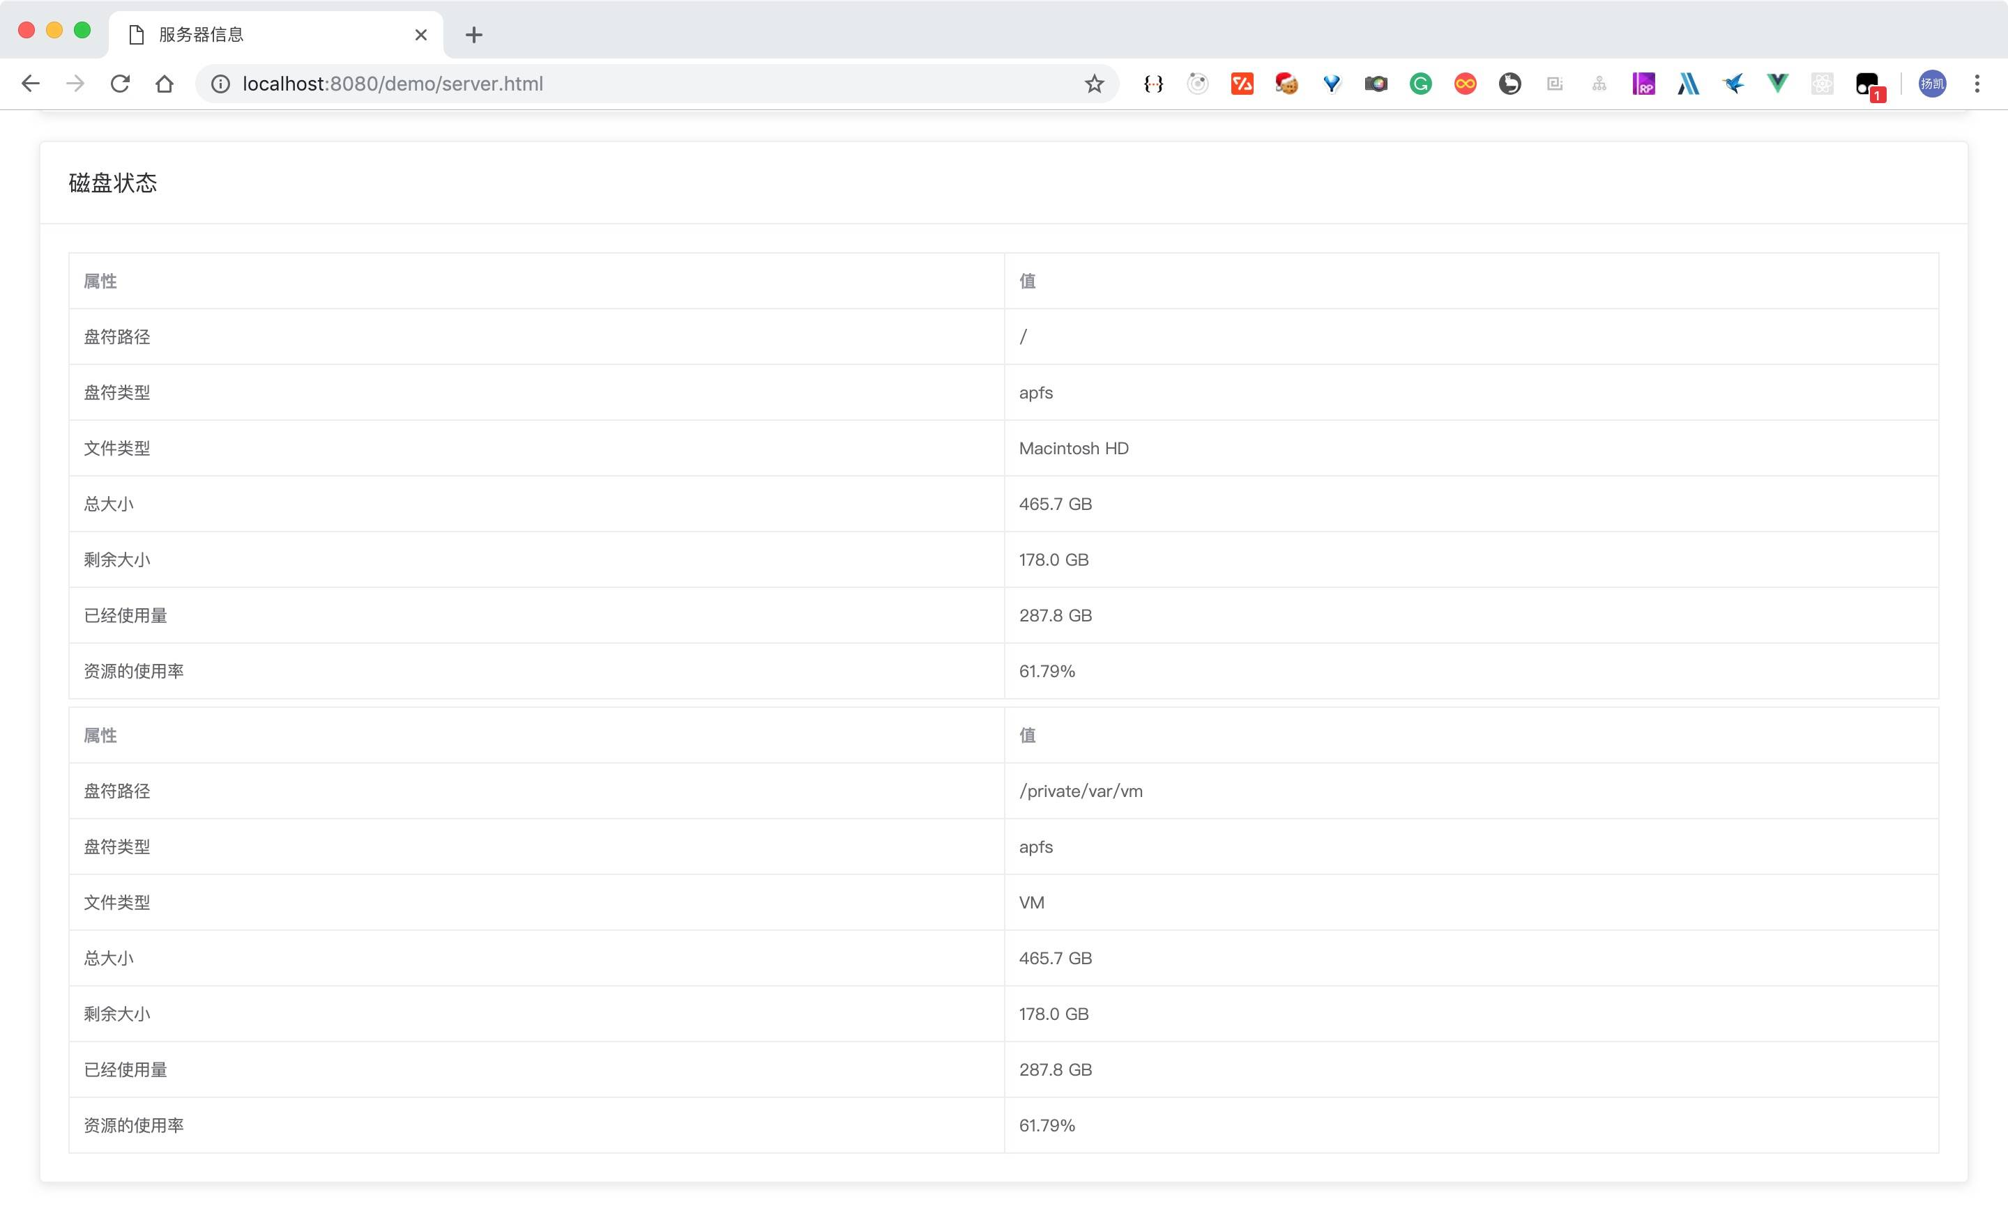Go back to previous page
2008x1222 pixels.
pyautogui.click(x=31, y=84)
